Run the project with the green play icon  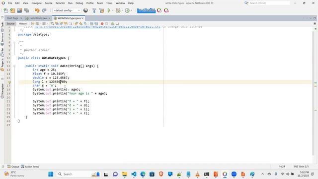[x=109, y=10]
